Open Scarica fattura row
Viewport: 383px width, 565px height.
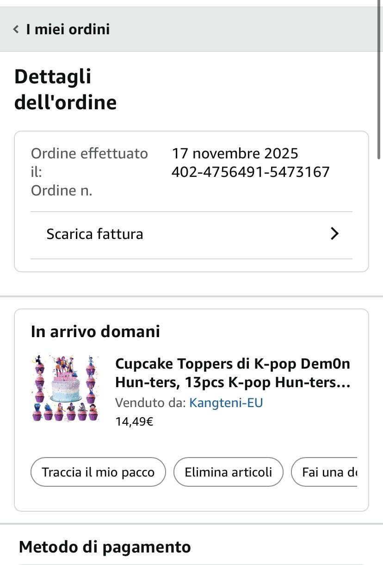[191, 234]
